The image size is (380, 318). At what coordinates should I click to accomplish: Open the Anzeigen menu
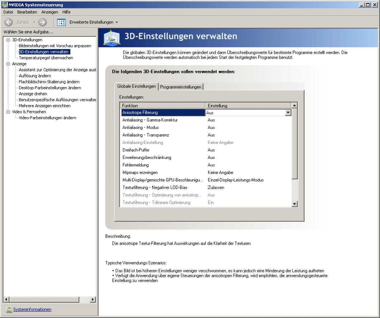click(50, 12)
